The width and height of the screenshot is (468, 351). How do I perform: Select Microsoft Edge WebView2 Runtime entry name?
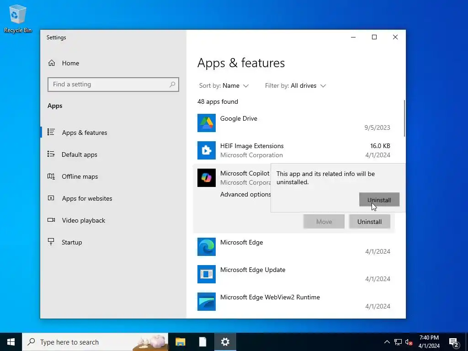tap(270, 297)
